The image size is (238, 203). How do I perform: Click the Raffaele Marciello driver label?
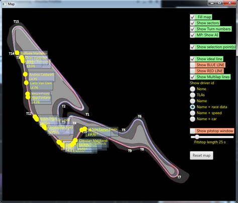click(x=34, y=53)
